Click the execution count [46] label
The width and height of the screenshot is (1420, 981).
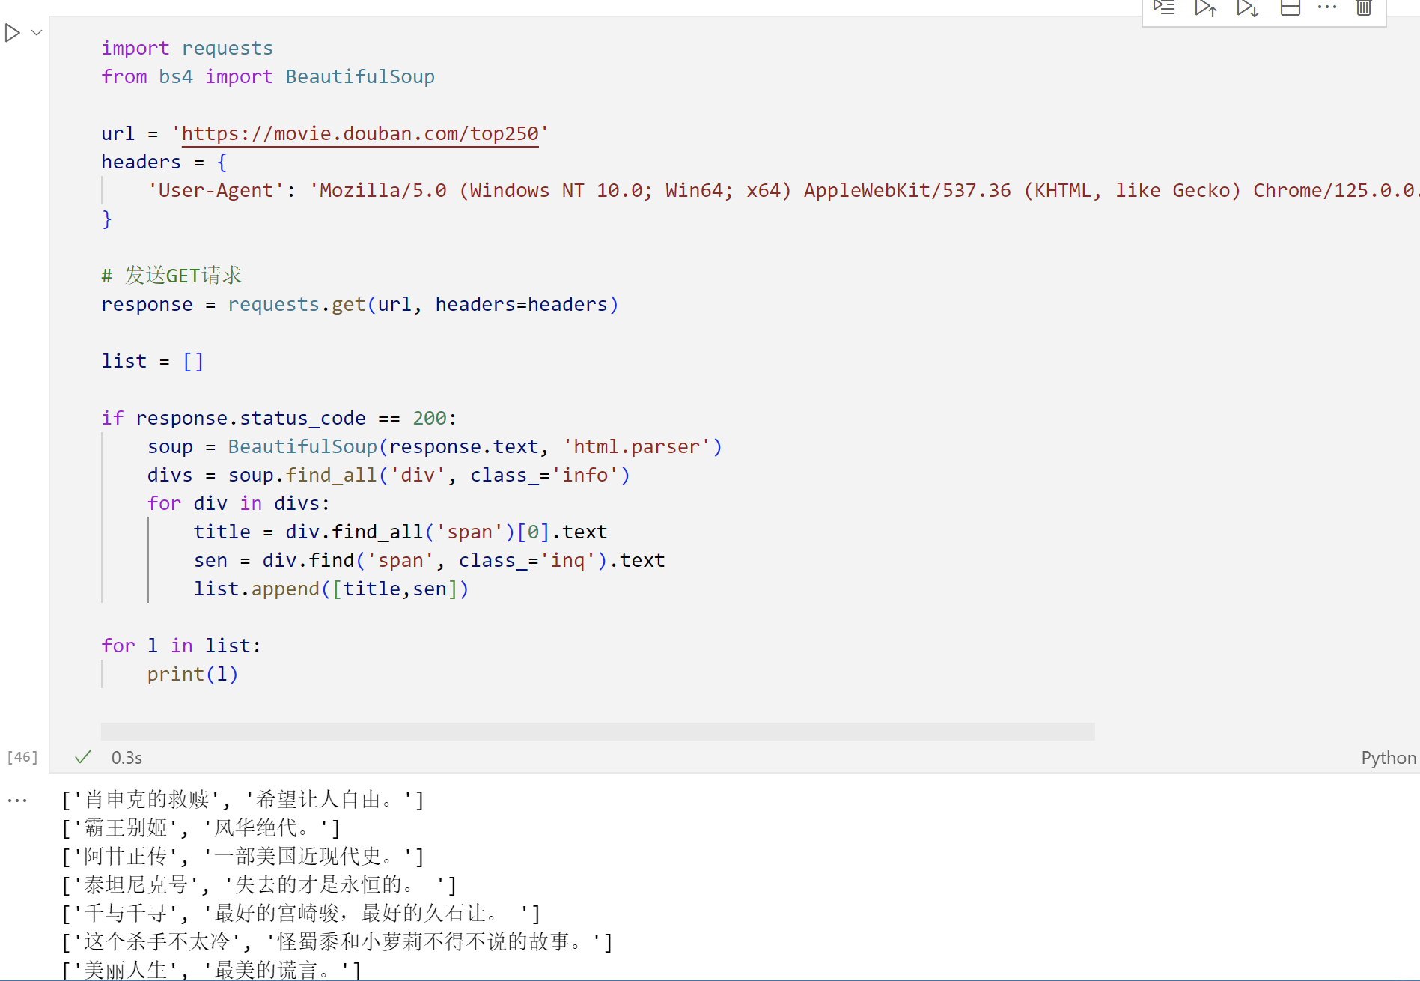pos(21,756)
